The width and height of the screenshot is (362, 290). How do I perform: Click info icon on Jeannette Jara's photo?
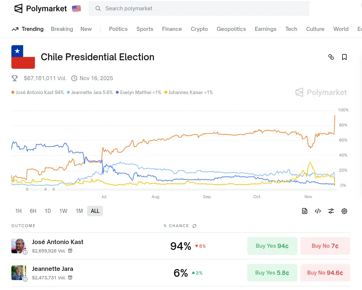tap(25, 279)
